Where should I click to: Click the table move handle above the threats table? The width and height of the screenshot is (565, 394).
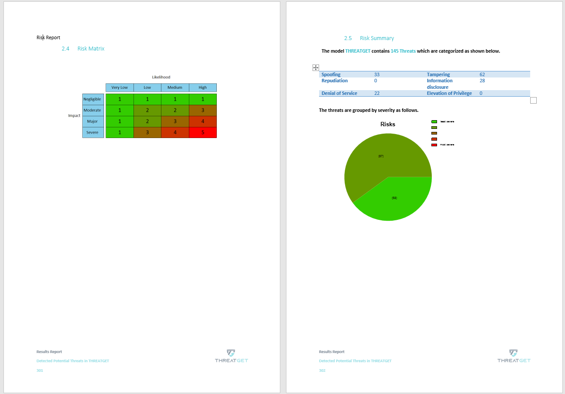coord(315,67)
